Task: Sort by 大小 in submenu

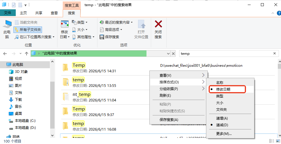Action: coord(230,103)
